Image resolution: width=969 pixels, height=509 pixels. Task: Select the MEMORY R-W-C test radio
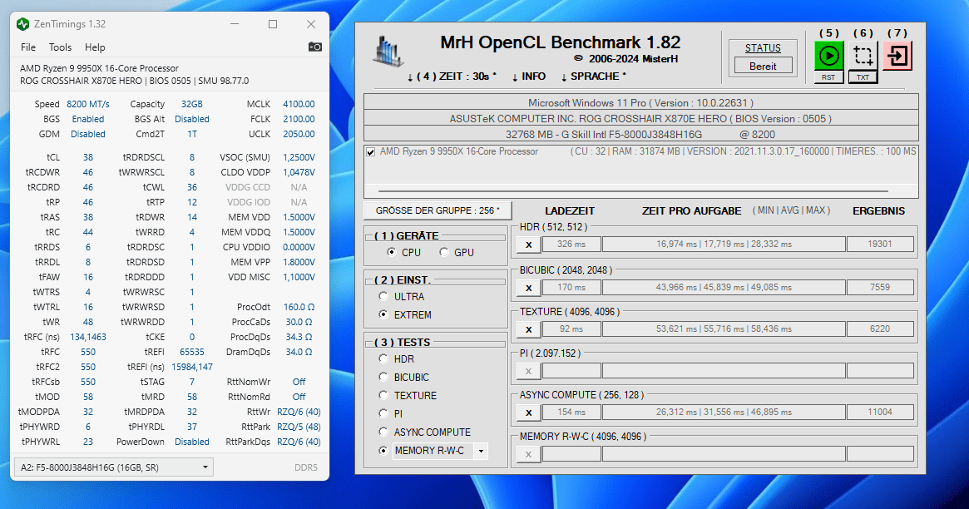(x=383, y=450)
